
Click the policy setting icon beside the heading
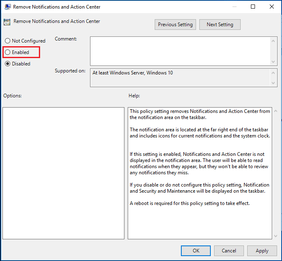[7, 22]
